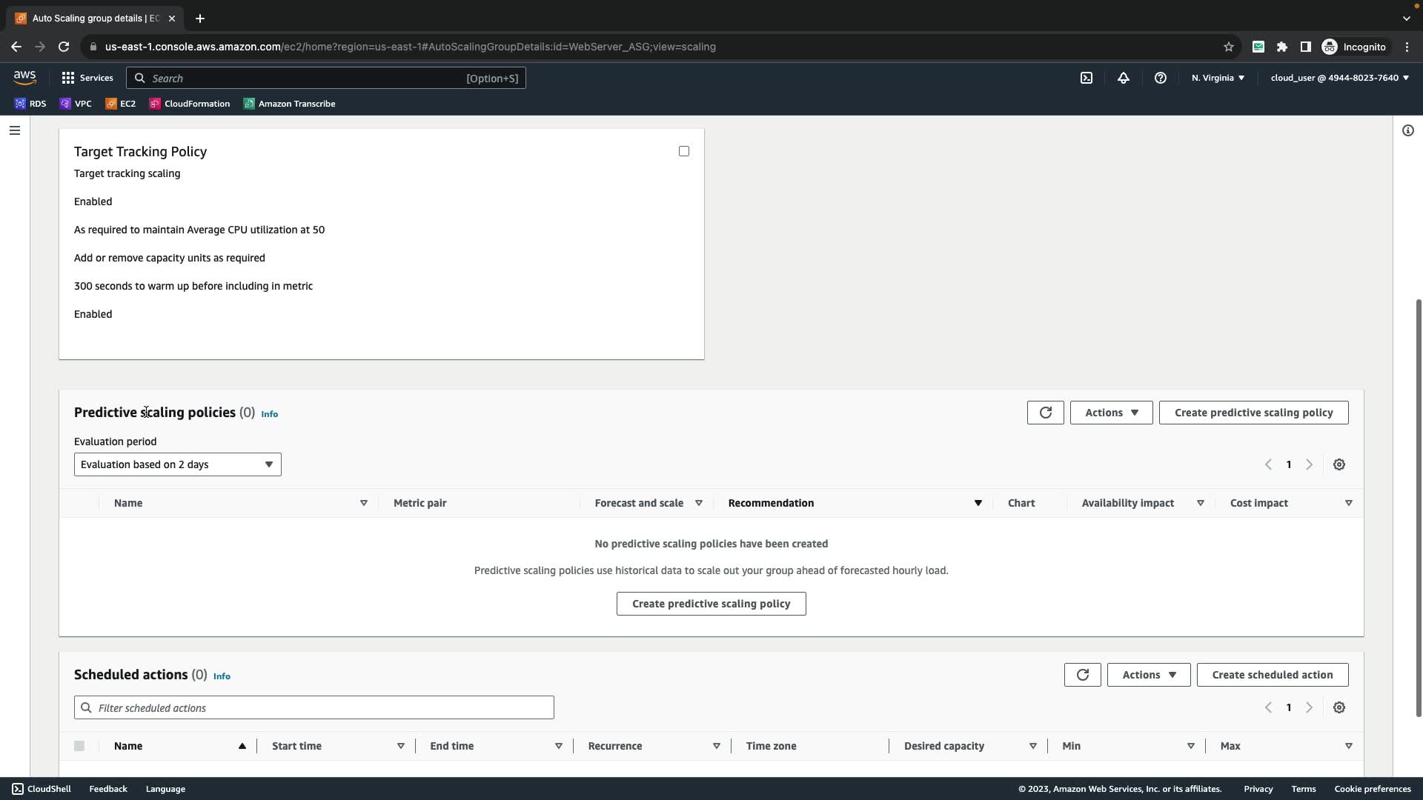Image resolution: width=1423 pixels, height=800 pixels.
Task: Toggle select-all checkbox in scheduled actions
Action: [x=79, y=746]
